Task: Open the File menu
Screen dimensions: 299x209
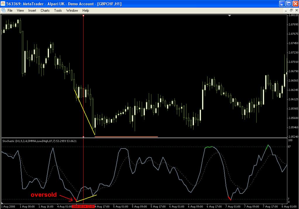Action: [10, 10]
